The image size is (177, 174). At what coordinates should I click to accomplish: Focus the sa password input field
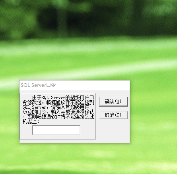56,130
